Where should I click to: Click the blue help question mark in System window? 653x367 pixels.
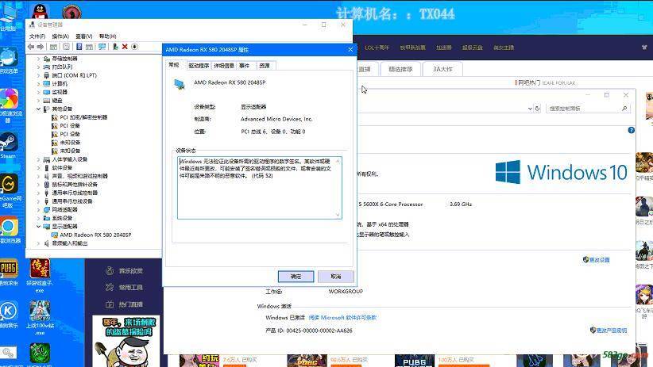tap(632, 130)
